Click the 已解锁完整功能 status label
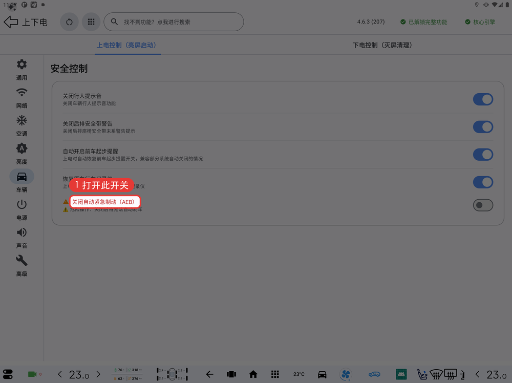 click(x=424, y=22)
